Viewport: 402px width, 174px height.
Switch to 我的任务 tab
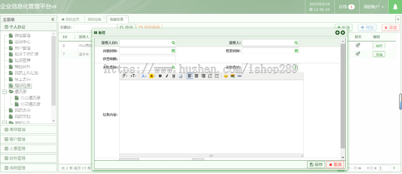[x=94, y=19]
